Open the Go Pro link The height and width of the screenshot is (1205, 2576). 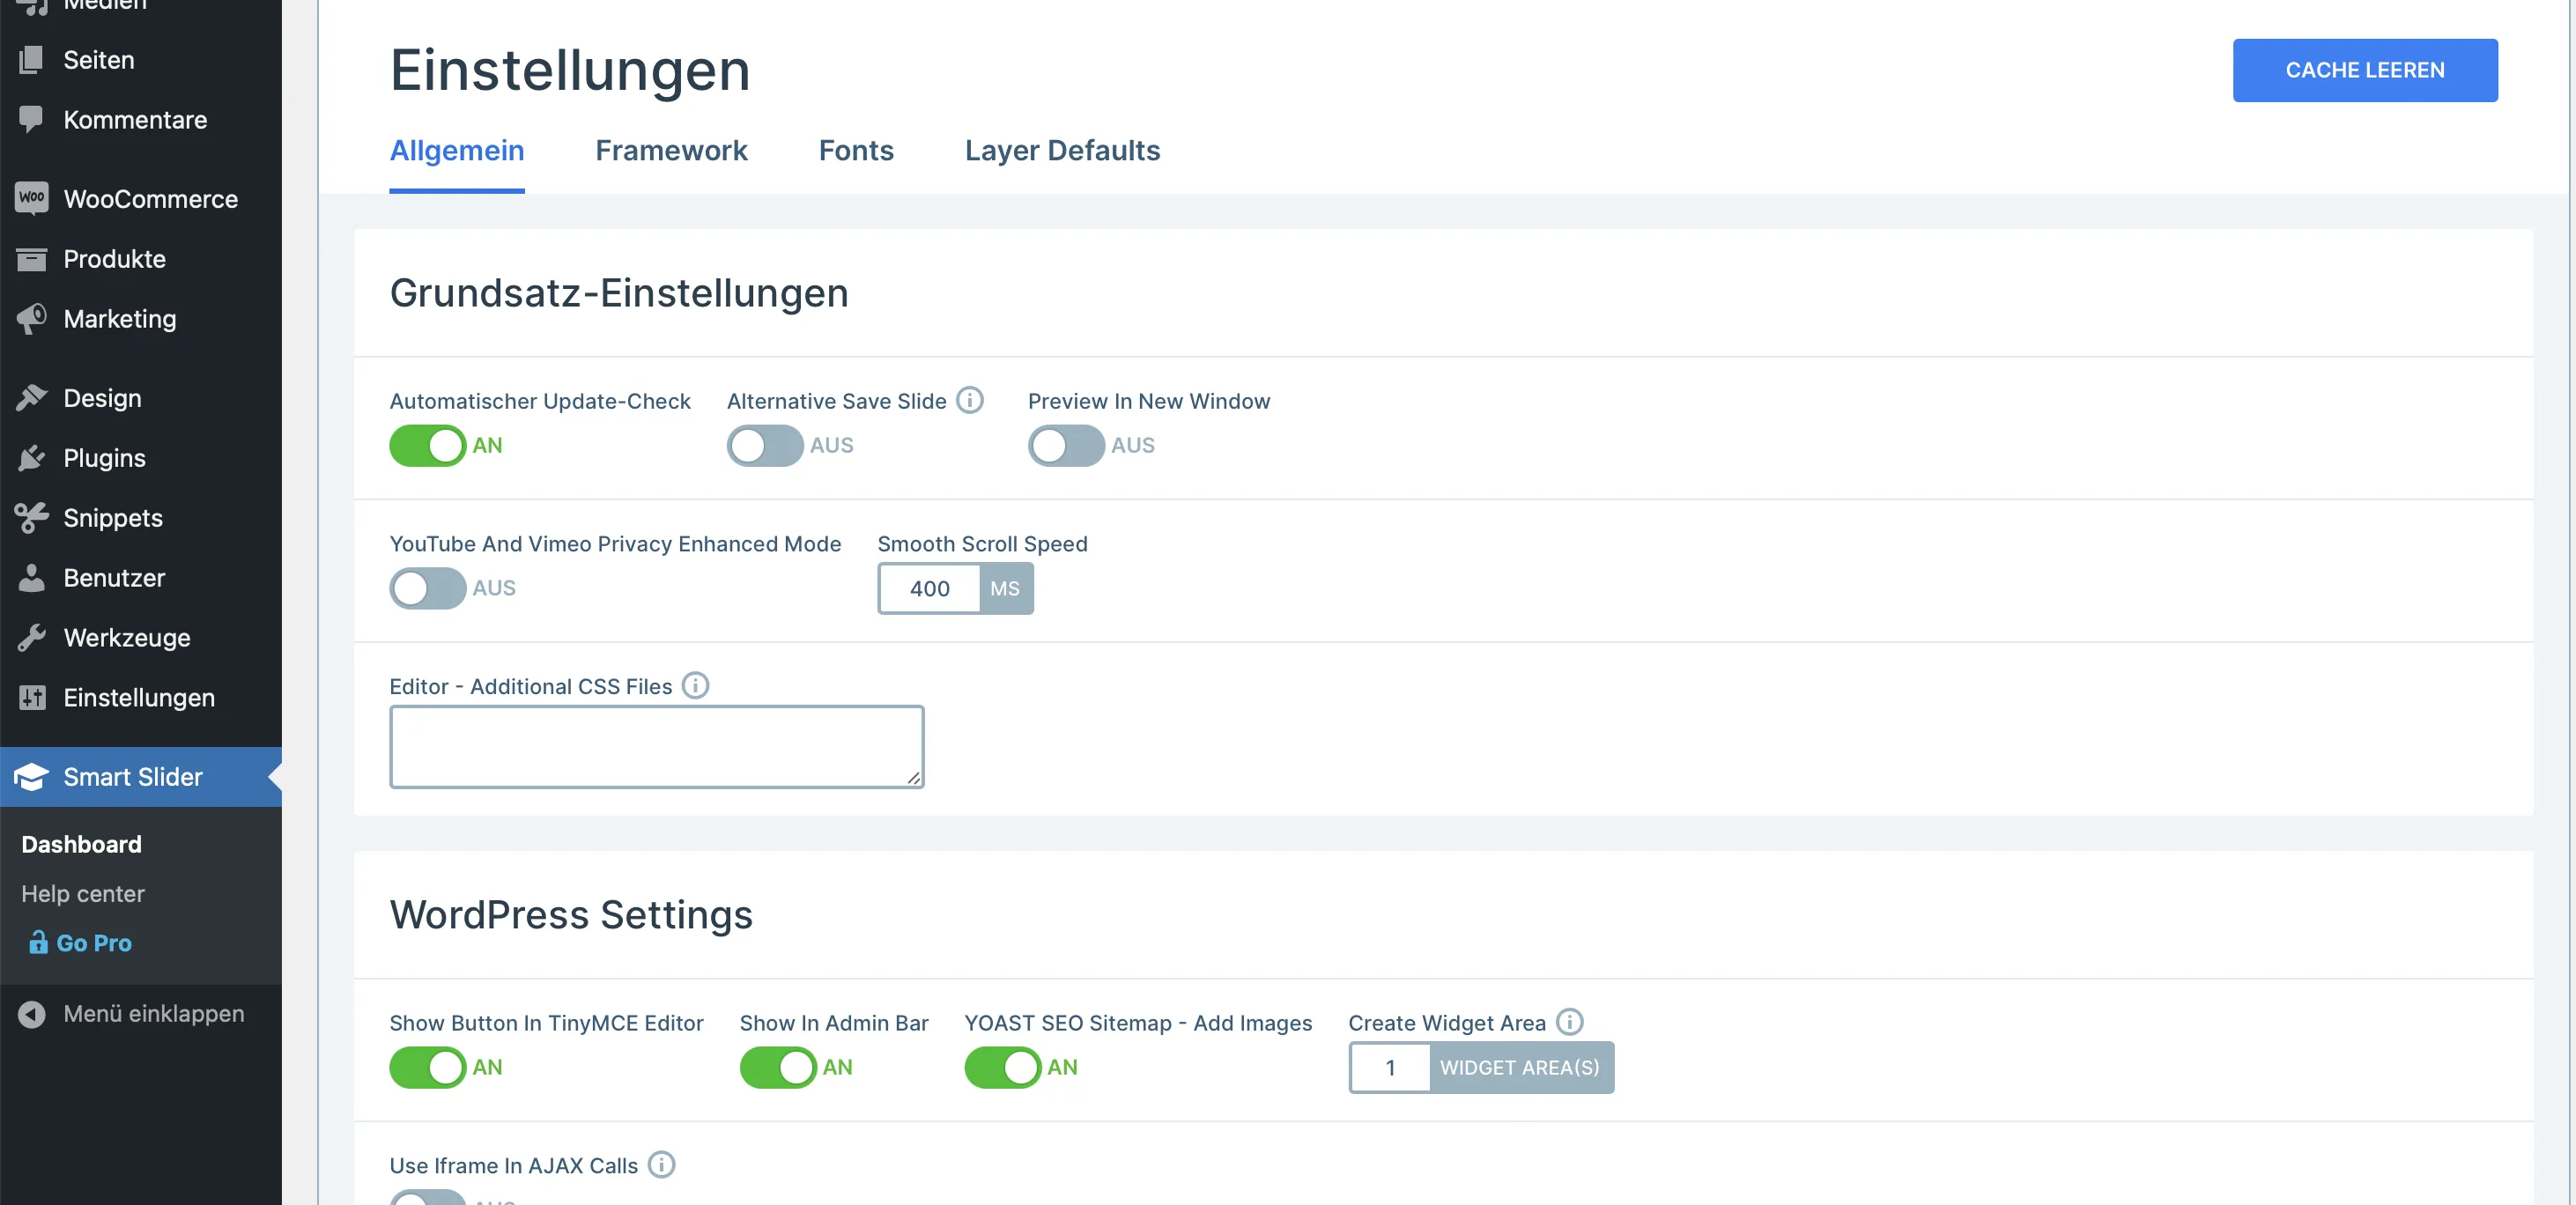[x=93, y=943]
